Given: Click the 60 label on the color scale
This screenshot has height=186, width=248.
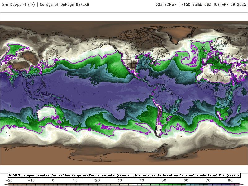Looking at the screenshot, I should 186,180.
